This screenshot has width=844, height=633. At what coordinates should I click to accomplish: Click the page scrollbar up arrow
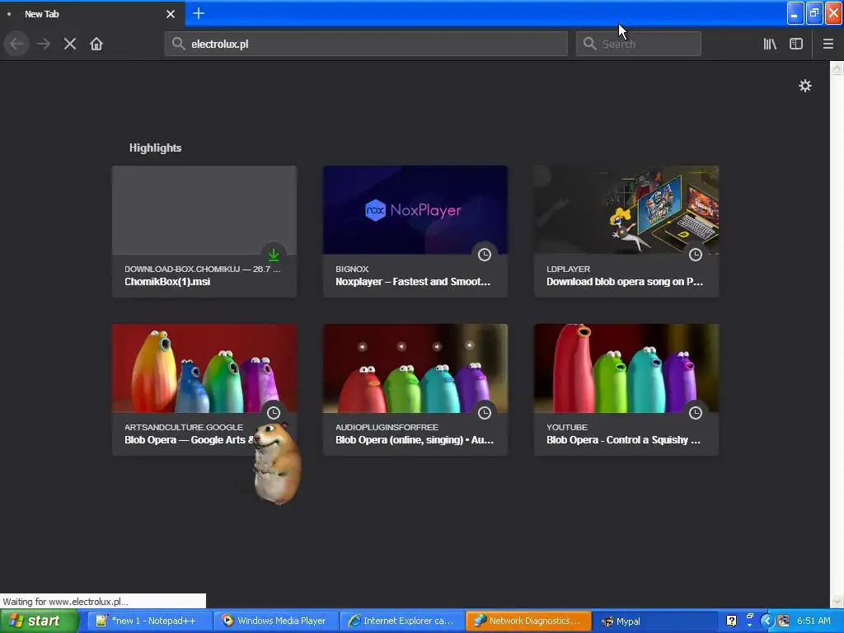[837, 68]
